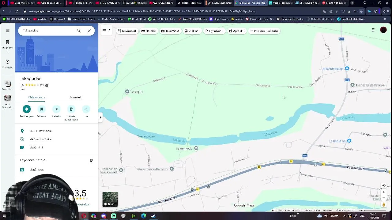Click the show my location button
This screenshot has width=392, height=220.
tap(383, 186)
